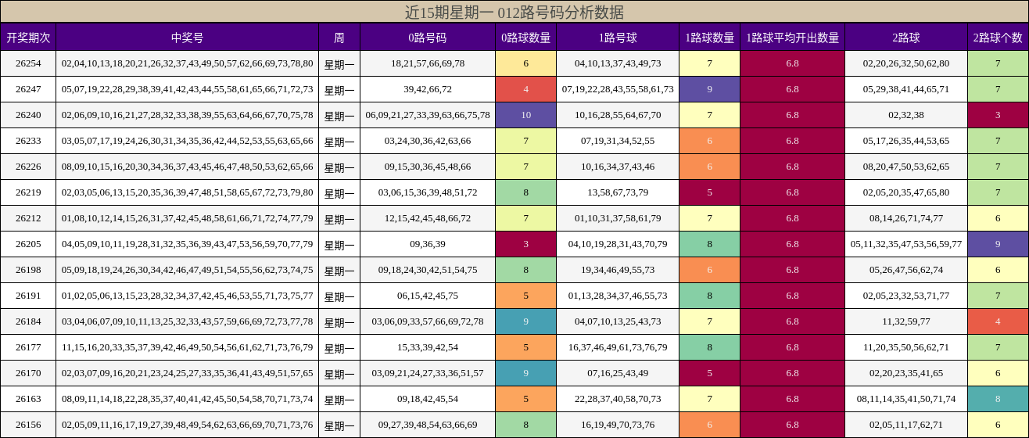The height and width of the screenshot is (438, 1029).
Task: Select period number 26240
Action: (x=28, y=115)
